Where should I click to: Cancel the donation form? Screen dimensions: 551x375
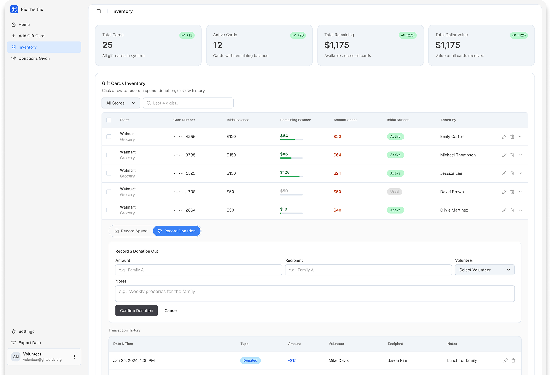point(171,310)
